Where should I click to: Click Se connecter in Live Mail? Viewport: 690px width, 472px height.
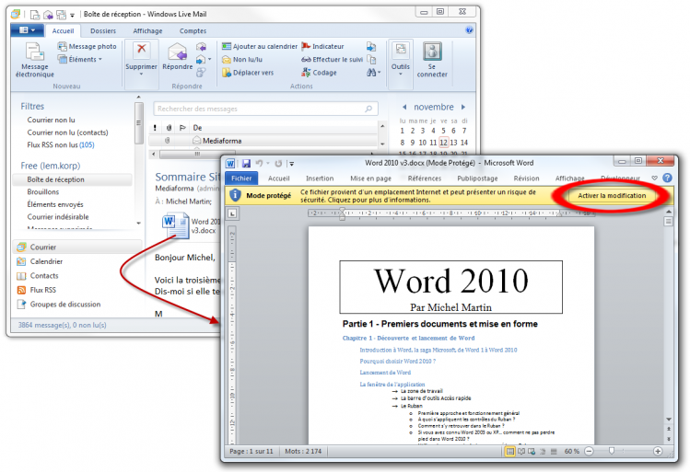[432, 60]
